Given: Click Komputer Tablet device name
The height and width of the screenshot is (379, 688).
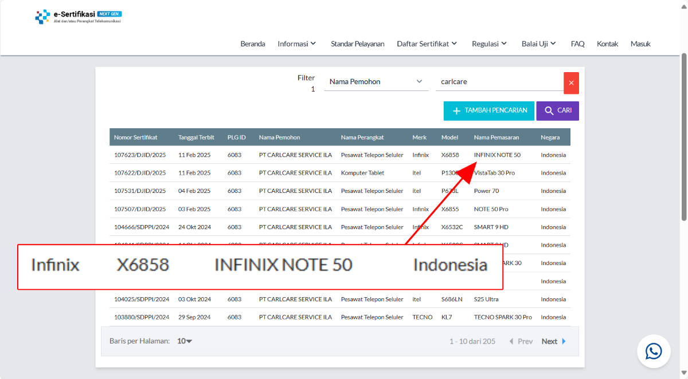Looking at the screenshot, I should (362, 173).
